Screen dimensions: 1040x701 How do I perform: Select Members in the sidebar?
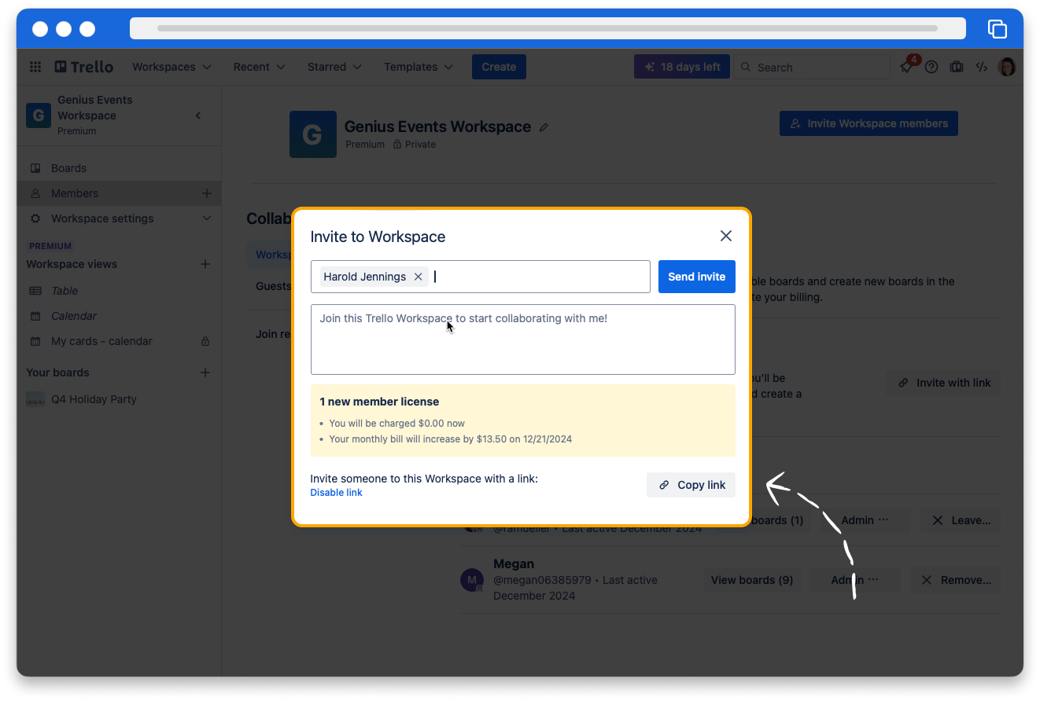point(119,193)
